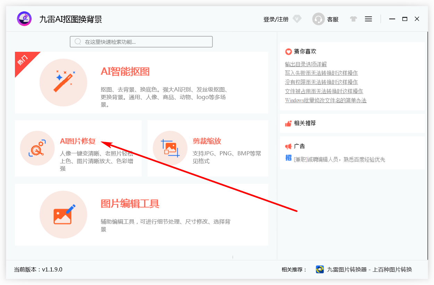This screenshot has height=285, width=434.
Task: Click the 广告 heading text
Action: (299, 146)
